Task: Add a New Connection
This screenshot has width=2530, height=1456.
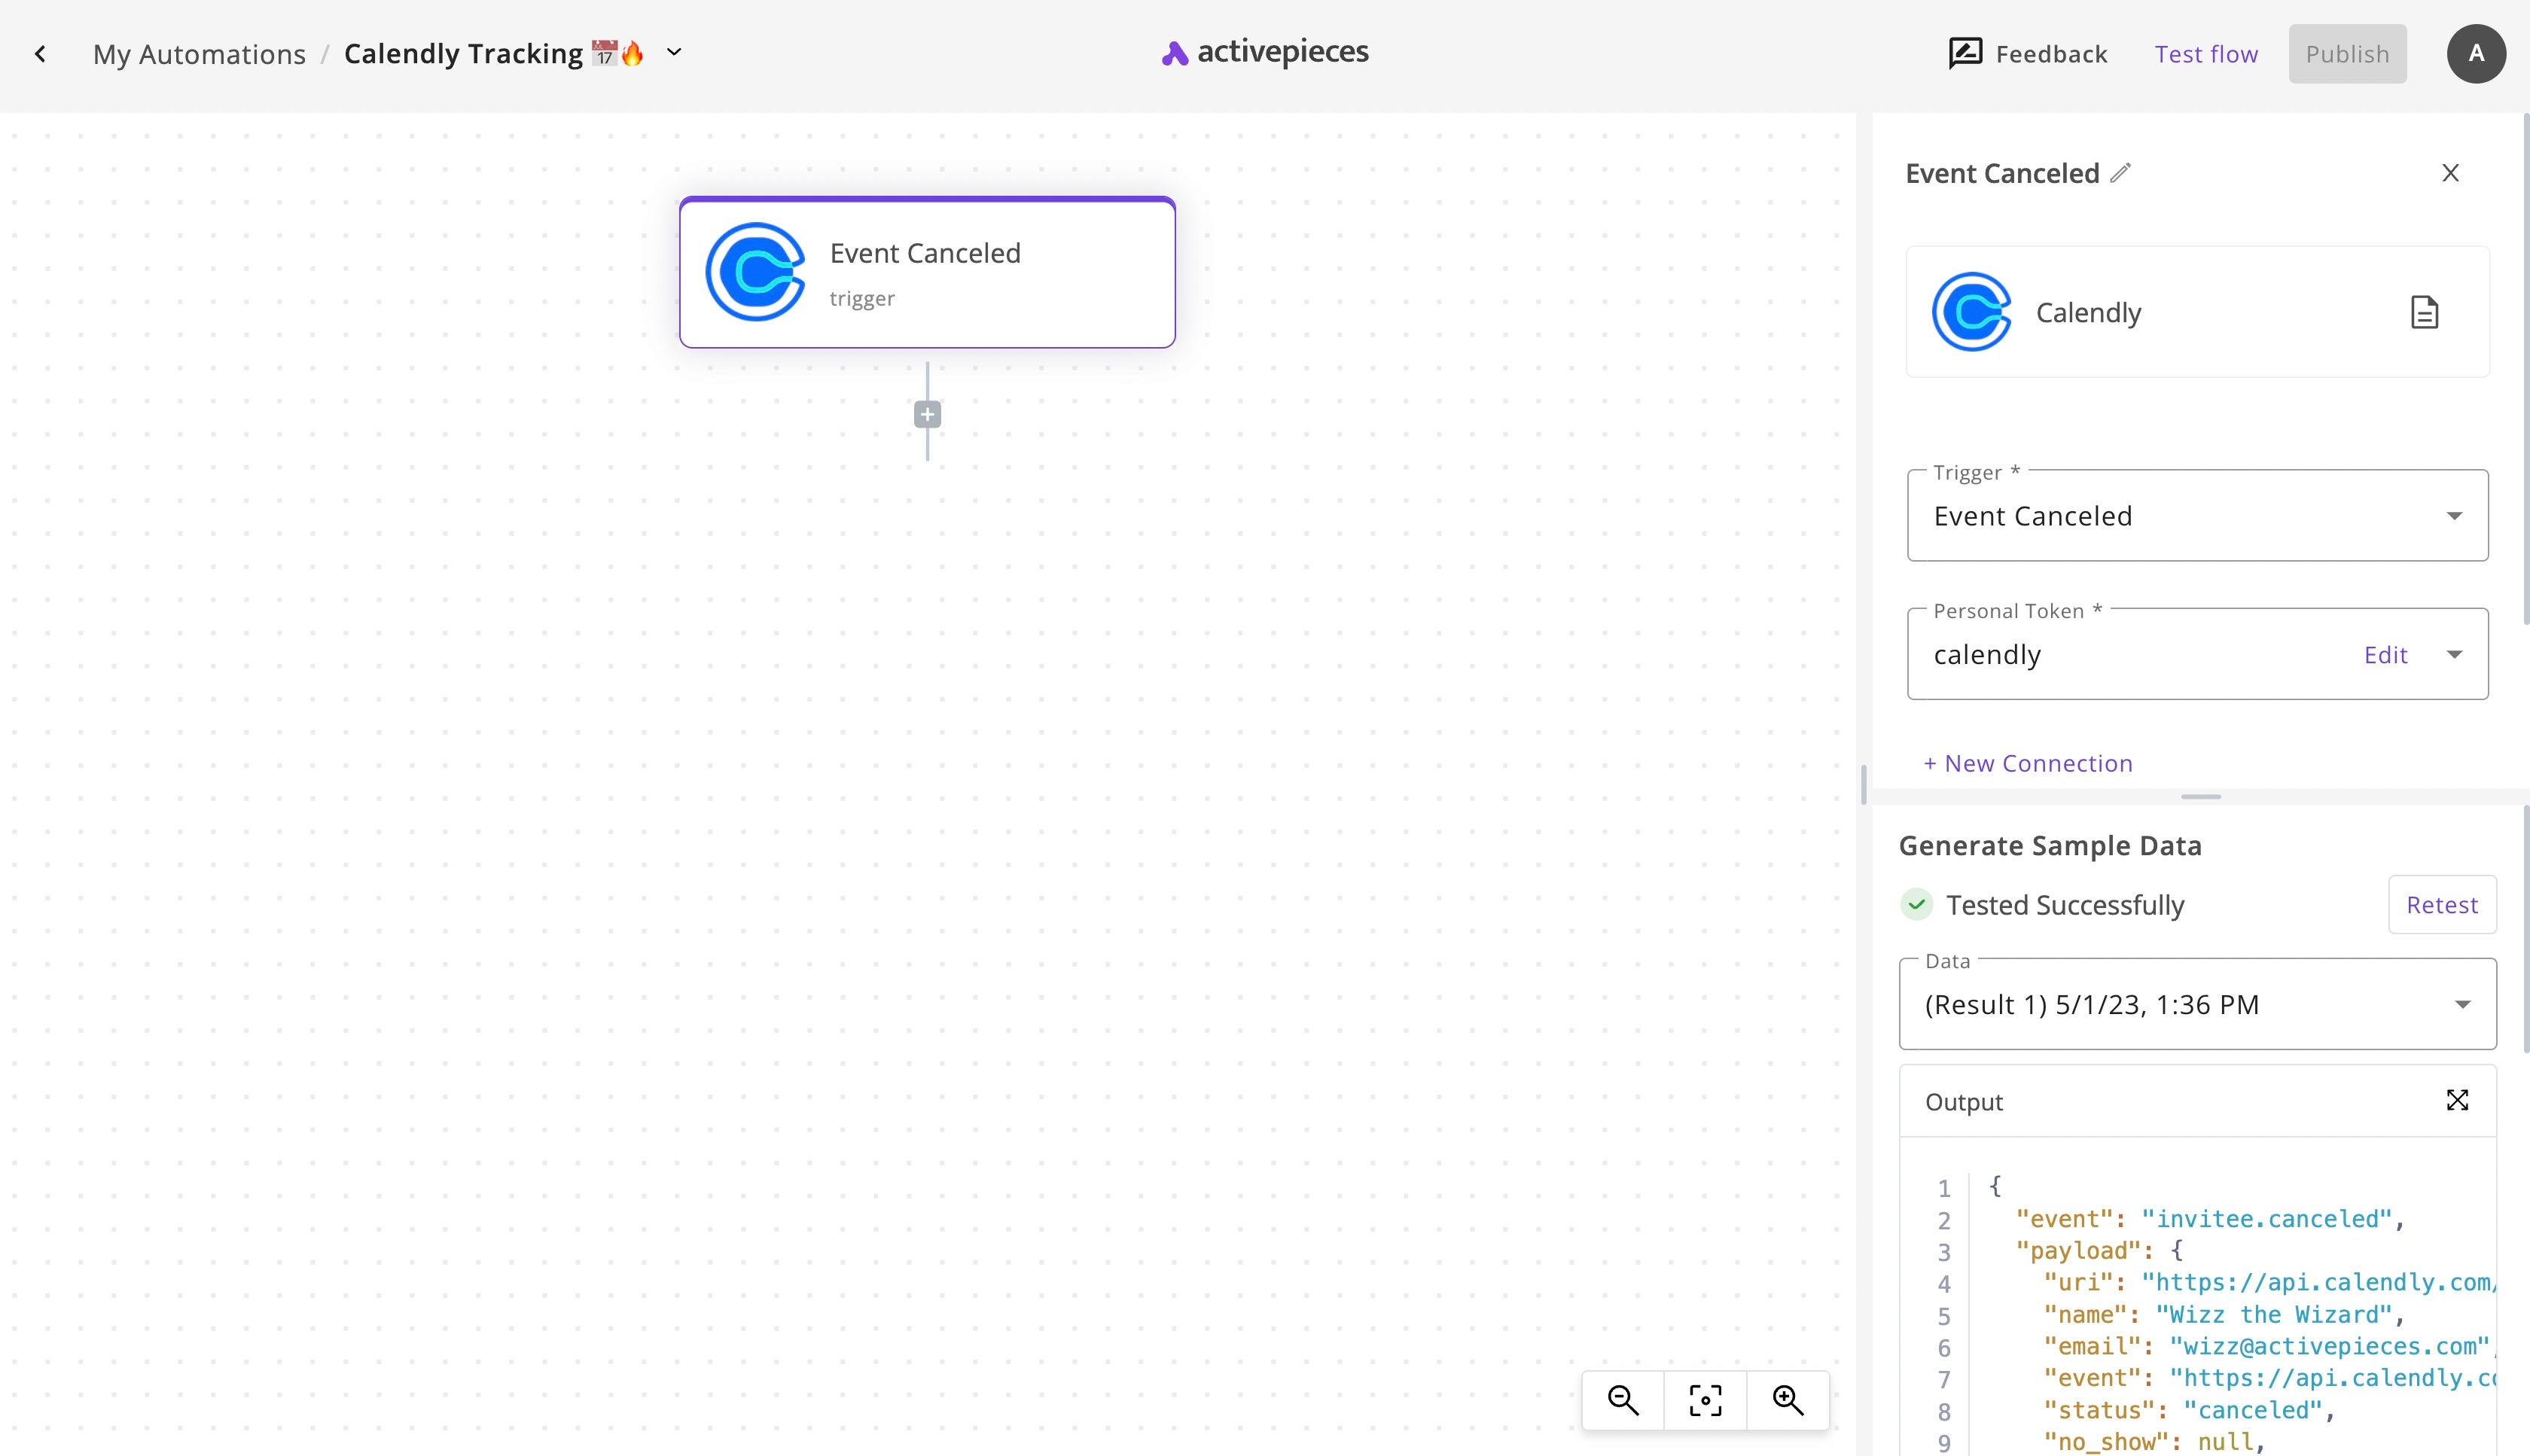Action: (2028, 763)
